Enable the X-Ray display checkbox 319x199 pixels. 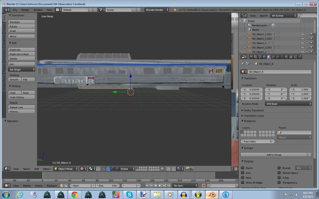(x=279, y=178)
